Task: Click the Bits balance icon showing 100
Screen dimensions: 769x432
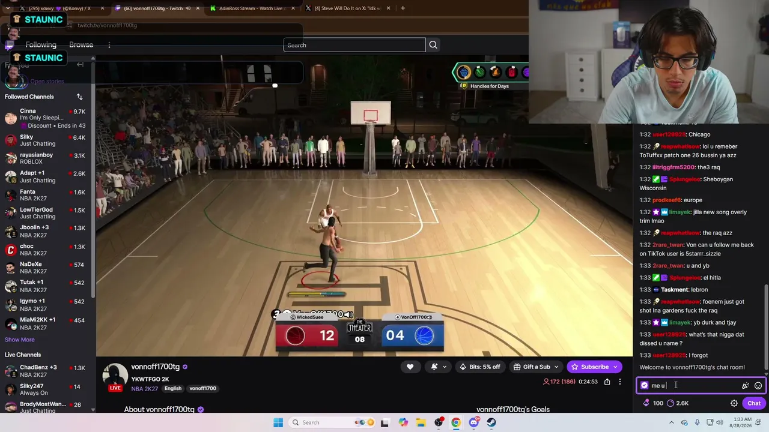Action: click(654, 403)
